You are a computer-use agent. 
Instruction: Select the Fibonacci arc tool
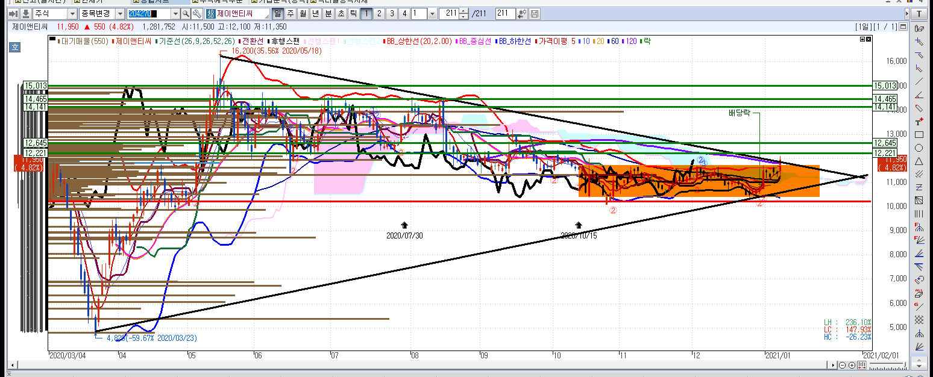click(x=919, y=226)
